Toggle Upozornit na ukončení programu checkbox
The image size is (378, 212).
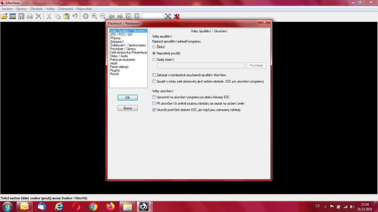191,97
